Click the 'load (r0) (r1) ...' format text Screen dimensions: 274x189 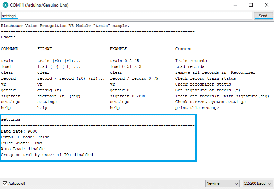click(59, 66)
